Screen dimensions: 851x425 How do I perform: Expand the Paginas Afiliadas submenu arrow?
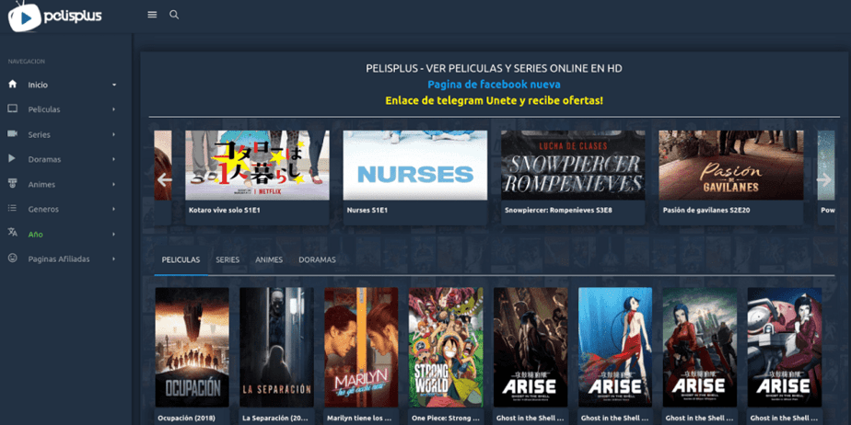pos(114,259)
